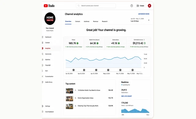Screen dimensions: 196x119
Task: Click the 'Great job! Your channel is growing.' headline
Action: pyautogui.click(x=106, y=30)
